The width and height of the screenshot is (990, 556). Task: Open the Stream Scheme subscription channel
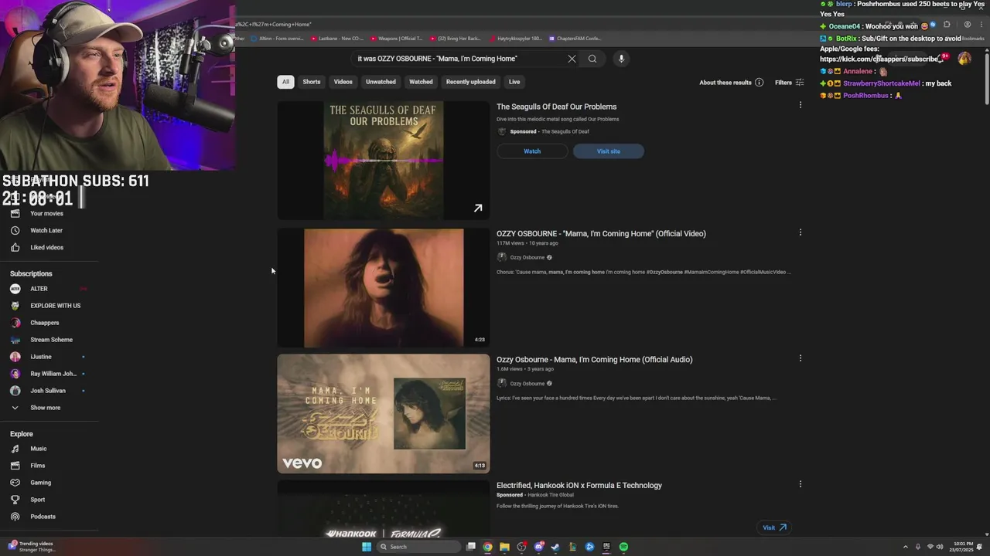[x=49, y=340]
